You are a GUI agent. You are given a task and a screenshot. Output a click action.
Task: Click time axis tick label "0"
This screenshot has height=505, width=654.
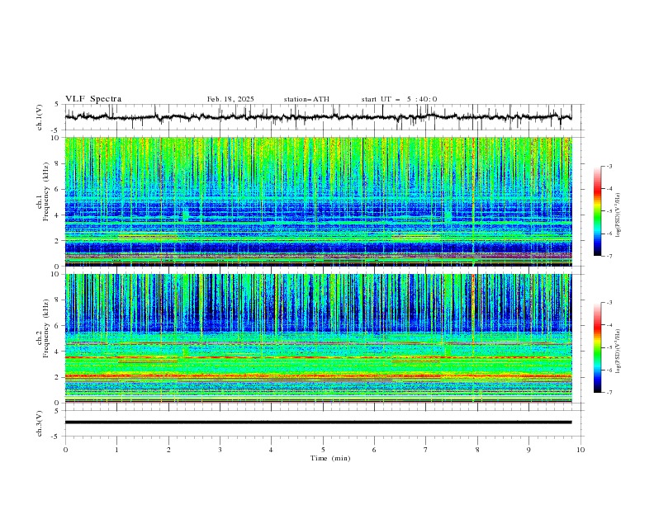click(x=65, y=450)
